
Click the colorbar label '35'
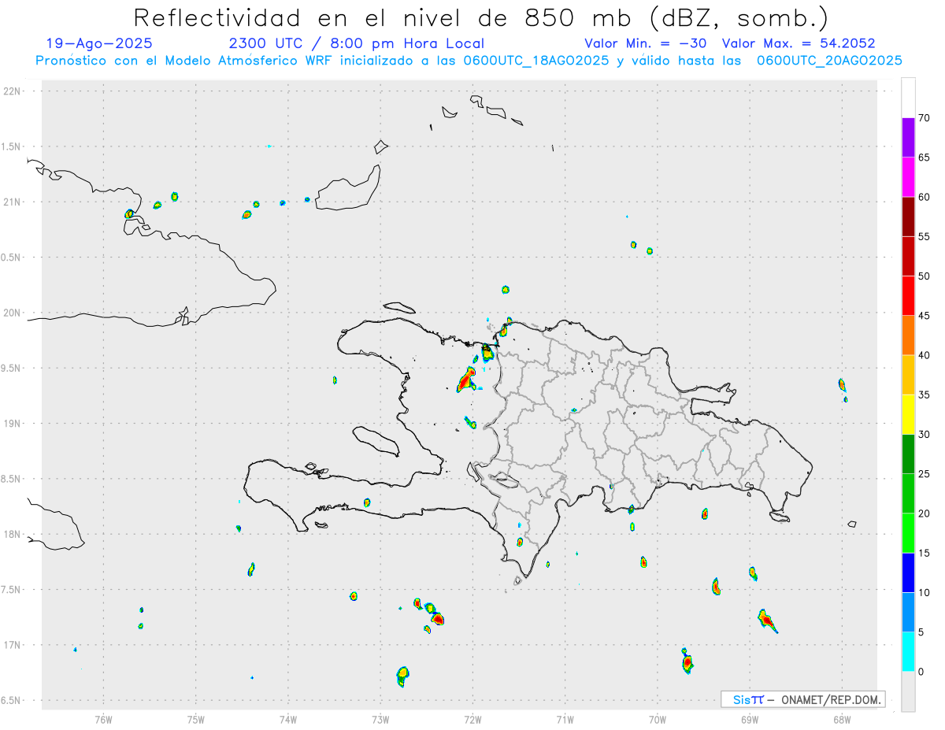[x=924, y=395]
